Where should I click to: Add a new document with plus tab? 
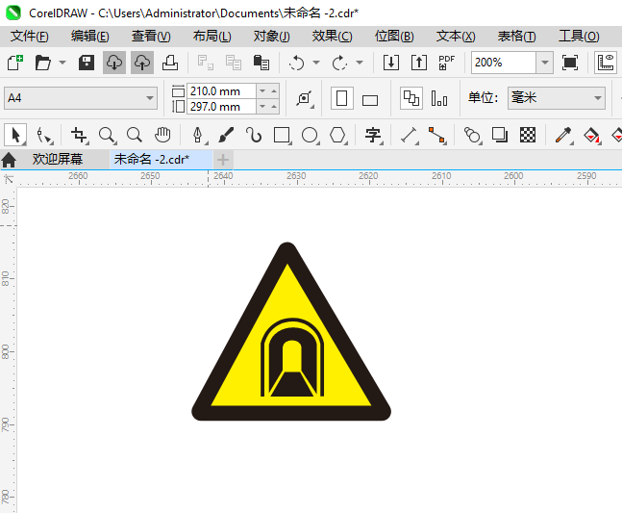point(223,160)
